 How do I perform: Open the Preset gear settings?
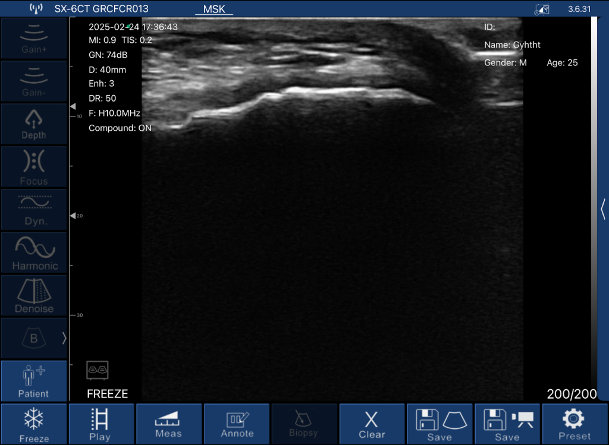tap(575, 424)
